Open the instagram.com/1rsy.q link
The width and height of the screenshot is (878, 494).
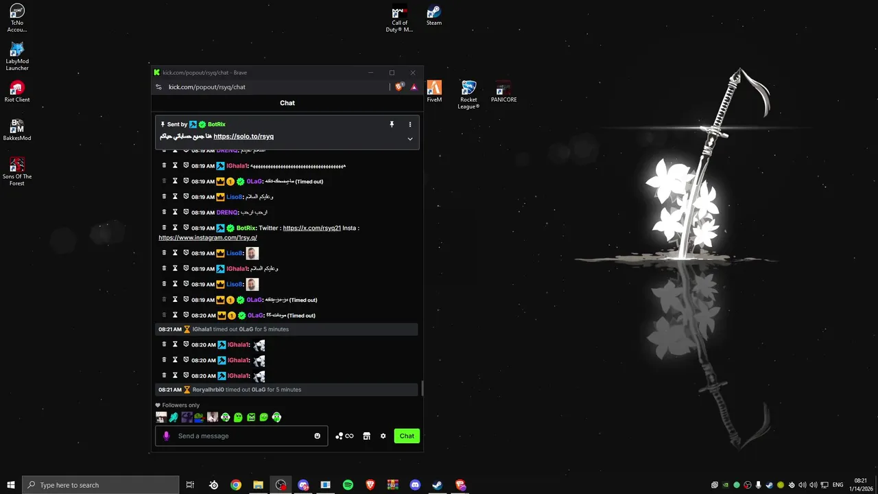208,237
